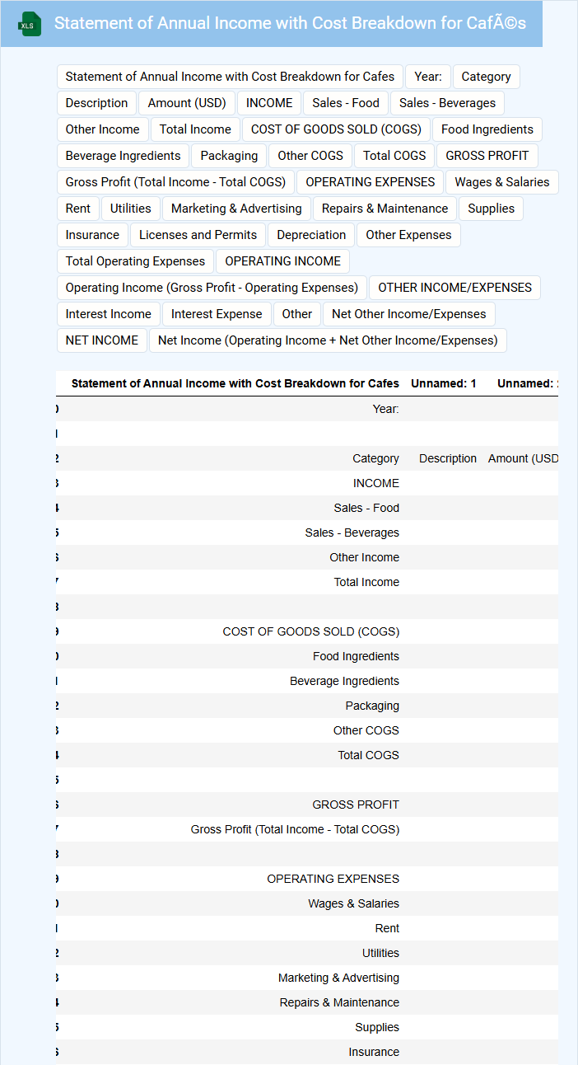Click the 'Rent' table cell
This screenshot has width=578, height=1065.
pos(387,928)
